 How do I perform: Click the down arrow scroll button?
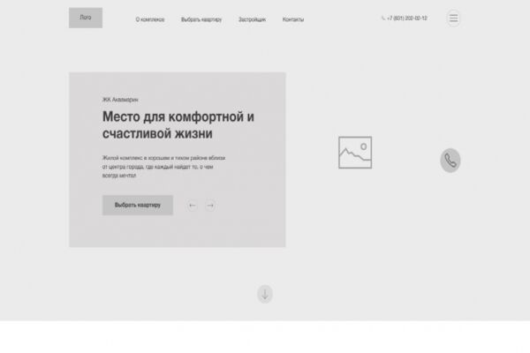point(265,294)
